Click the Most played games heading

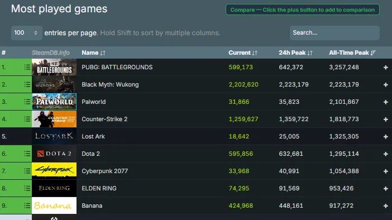tap(59, 9)
